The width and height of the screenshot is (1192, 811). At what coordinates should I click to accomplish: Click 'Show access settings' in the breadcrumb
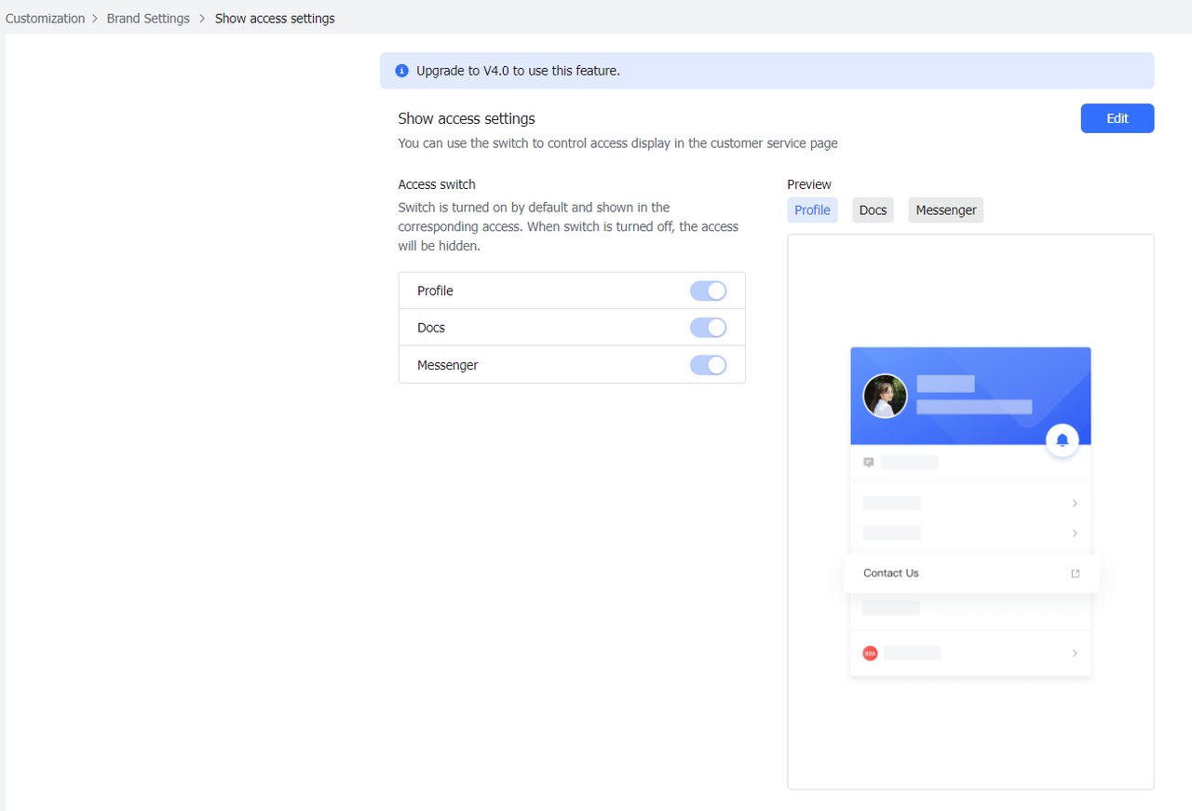pyautogui.click(x=275, y=19)
